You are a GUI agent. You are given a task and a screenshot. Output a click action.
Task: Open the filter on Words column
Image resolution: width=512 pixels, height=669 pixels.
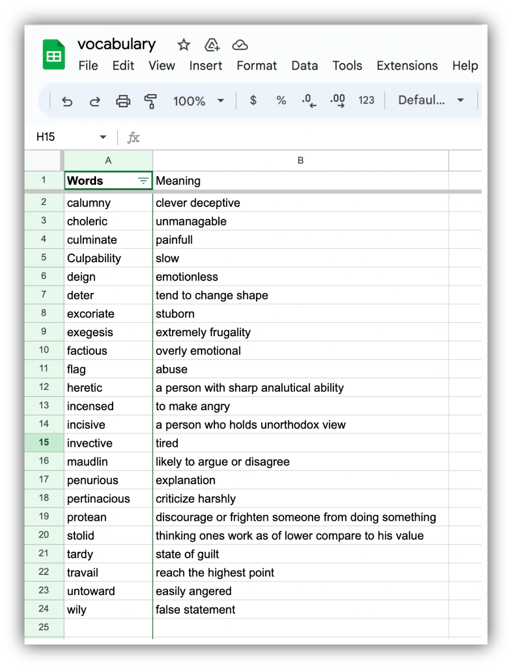click(x=143, y=181)
